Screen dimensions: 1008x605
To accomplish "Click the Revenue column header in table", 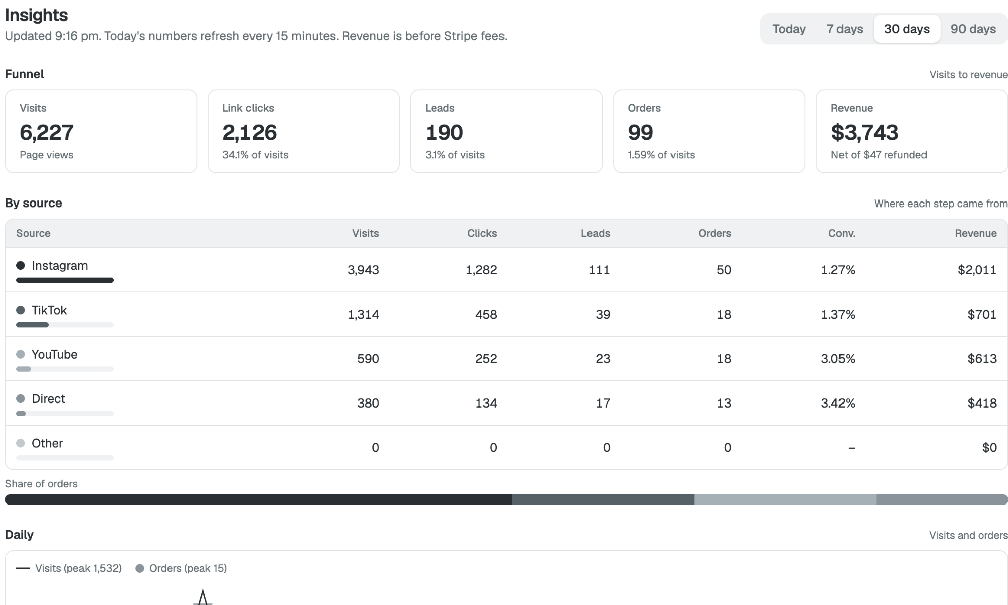I will (976, 233).
